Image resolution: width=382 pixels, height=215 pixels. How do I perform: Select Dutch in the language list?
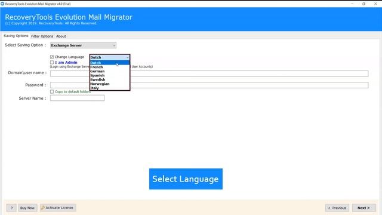coord(110,63)
